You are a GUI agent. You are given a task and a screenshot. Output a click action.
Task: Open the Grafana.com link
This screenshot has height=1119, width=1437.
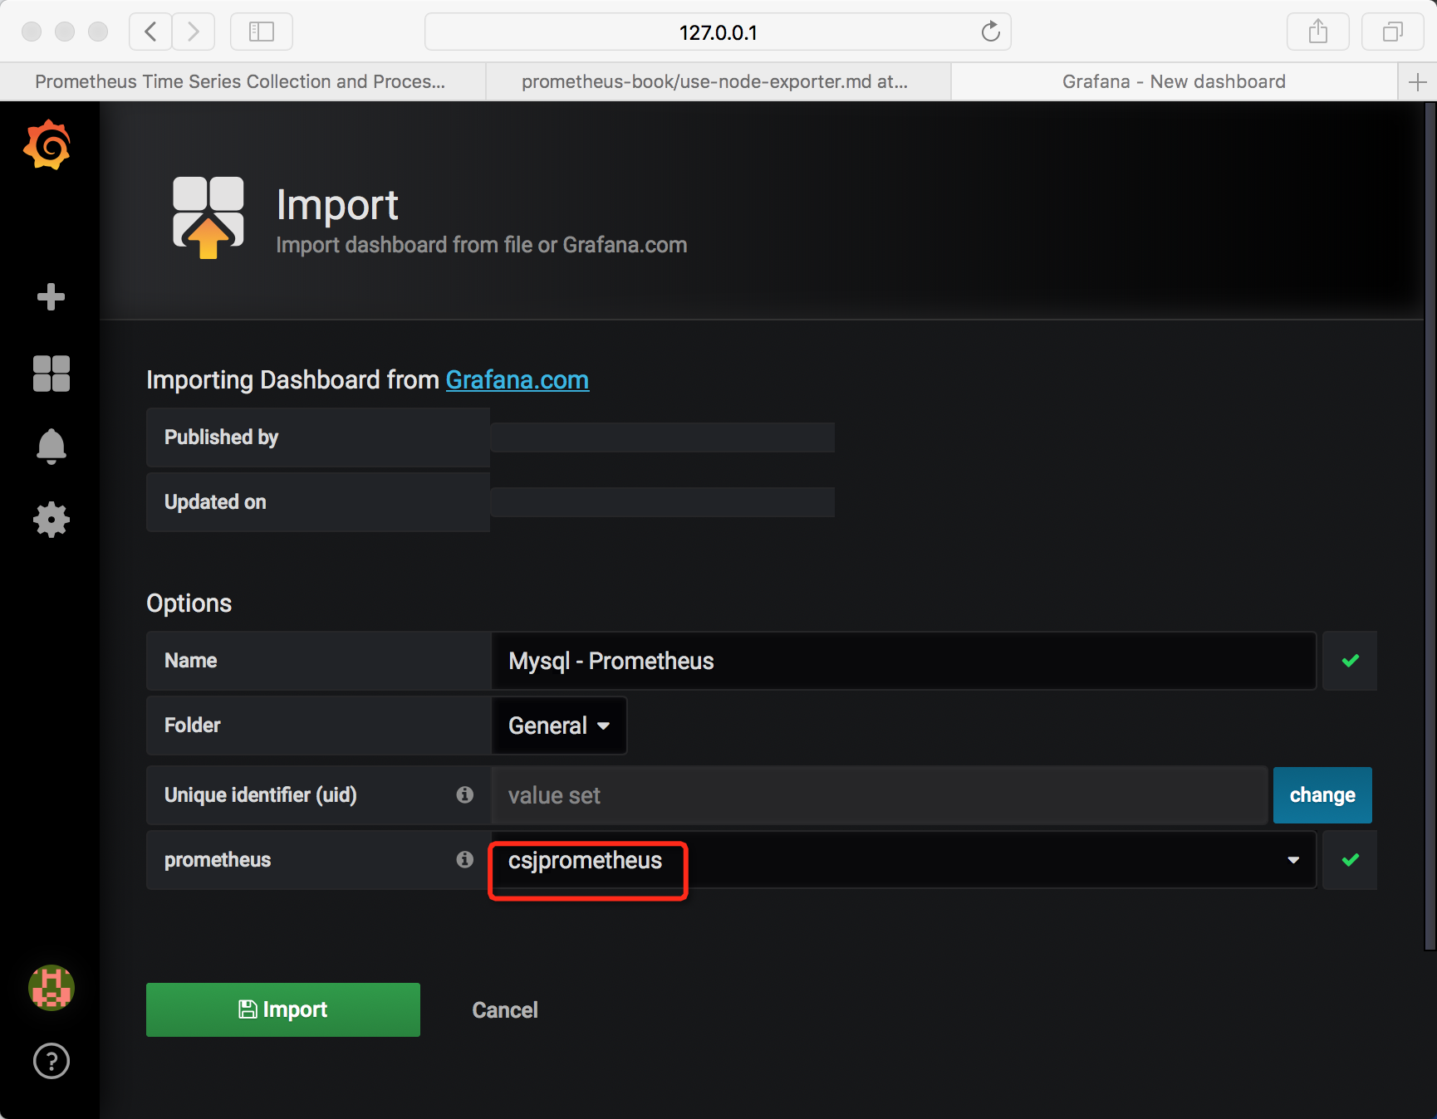tap(517, 380)
